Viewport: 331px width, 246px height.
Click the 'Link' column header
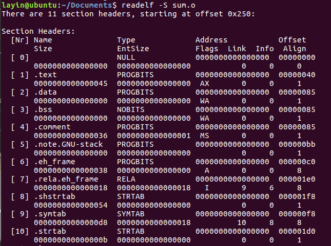click(x=237, y=49)
